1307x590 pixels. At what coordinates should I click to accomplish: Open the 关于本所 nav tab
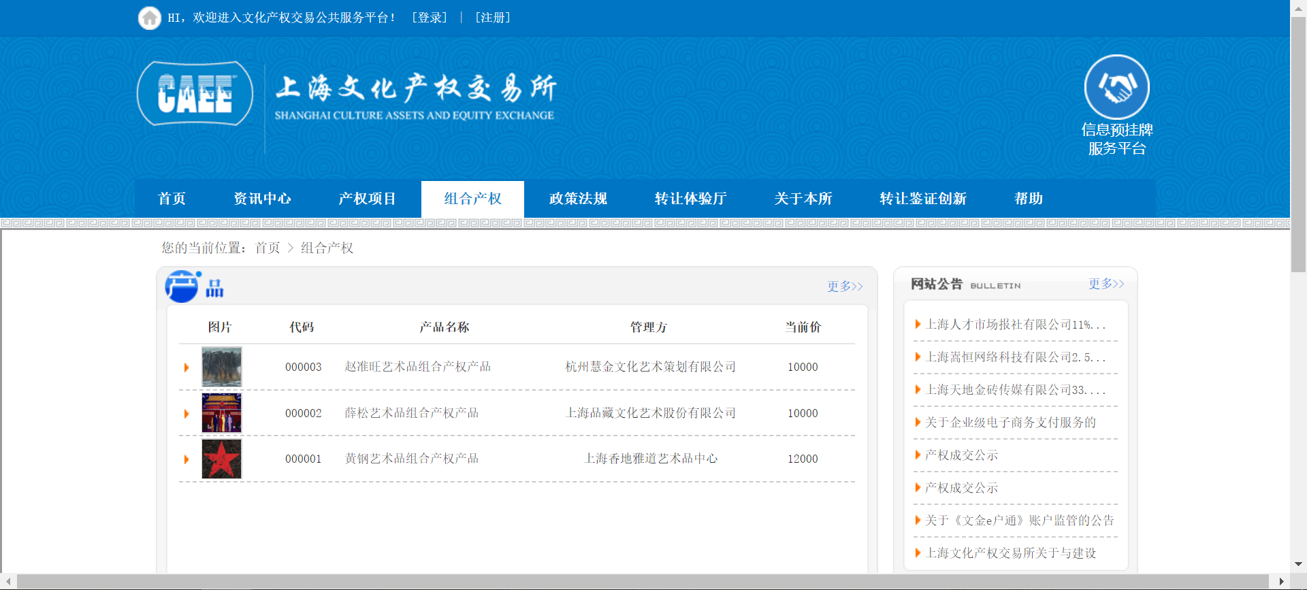[x=803, y=199]
